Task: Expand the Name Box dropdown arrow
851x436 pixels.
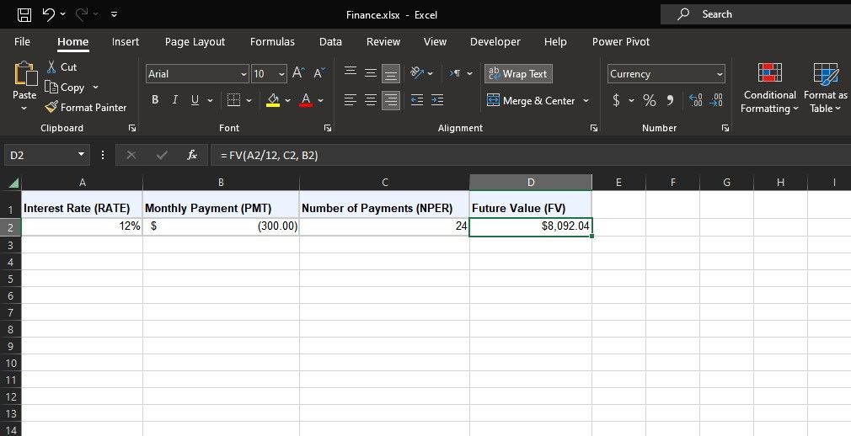Action: tap(81, 155)
